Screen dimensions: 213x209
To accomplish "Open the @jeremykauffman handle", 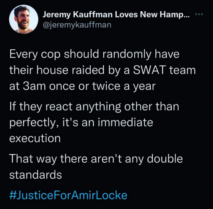I will pos(77,25).
